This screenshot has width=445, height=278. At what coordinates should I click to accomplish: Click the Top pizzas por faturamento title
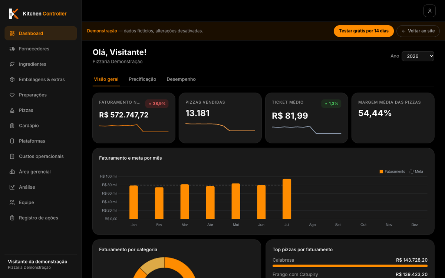[x=303, y=250]
